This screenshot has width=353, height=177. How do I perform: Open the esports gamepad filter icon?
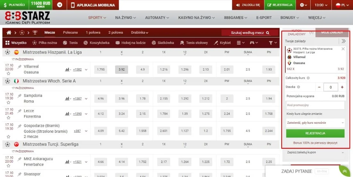click(x=253, y=43)
